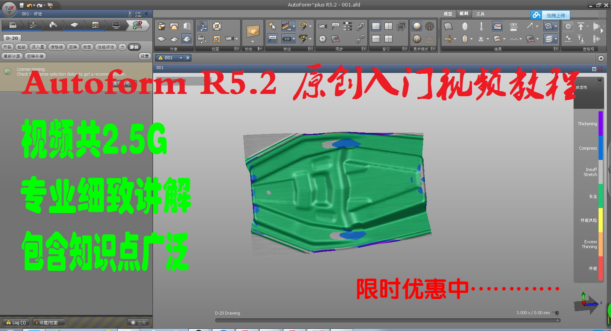Click the redo arrow icon

point(39,5)
